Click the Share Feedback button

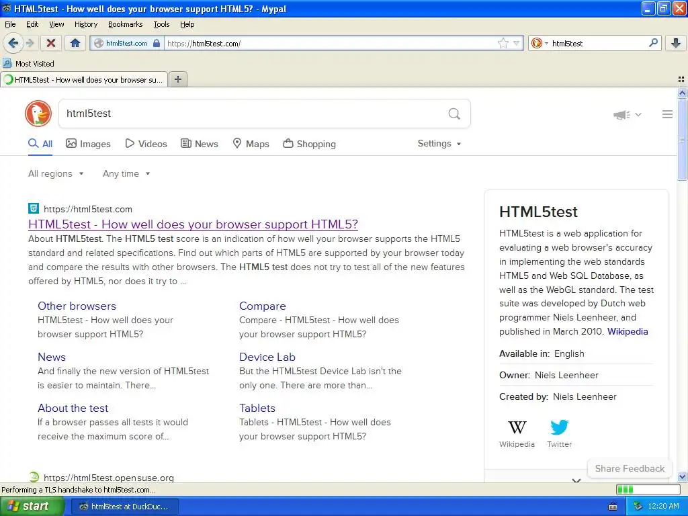pyautogui.click(x=630, y=468)
